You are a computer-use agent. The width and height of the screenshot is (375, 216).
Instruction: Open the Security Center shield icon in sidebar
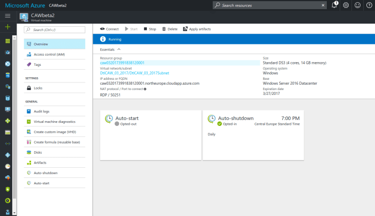pyautogui.click(x=7, y=189)
